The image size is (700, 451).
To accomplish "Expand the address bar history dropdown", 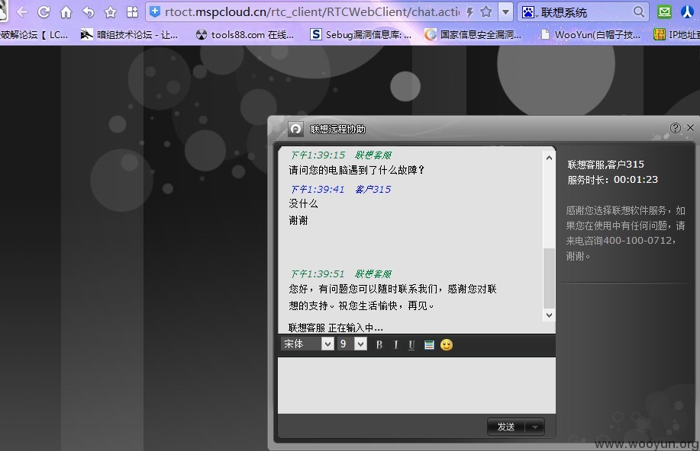I will click(505, 12).
